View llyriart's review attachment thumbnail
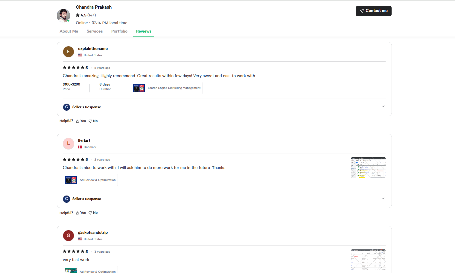The width and height of the screenshot is (455, 273). (x=368, y=168)
